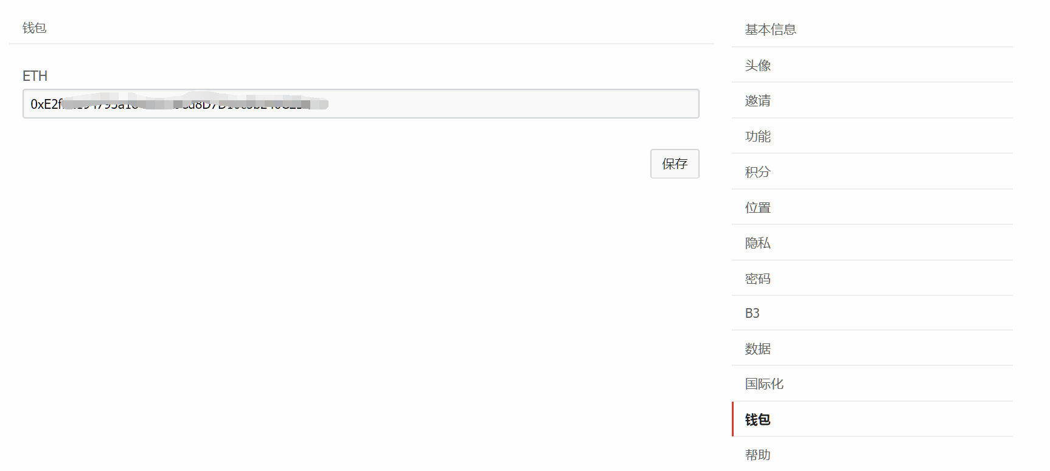Go to 密码 password settings
The image size is (1050, 471).
click(758, 278)
